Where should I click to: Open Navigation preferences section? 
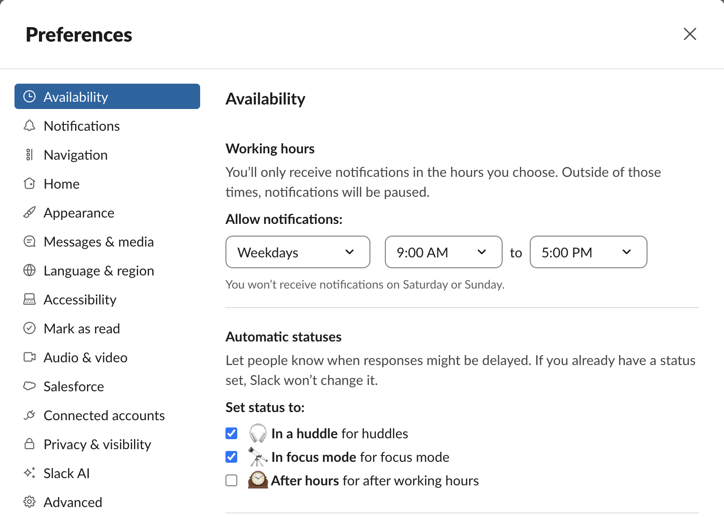107,154
